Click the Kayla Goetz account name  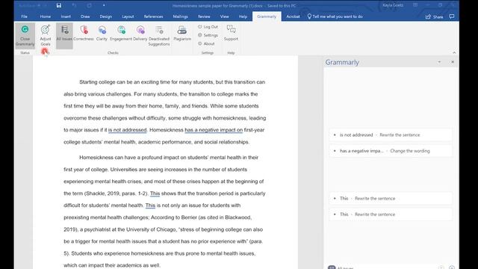[x=393, y=5]
